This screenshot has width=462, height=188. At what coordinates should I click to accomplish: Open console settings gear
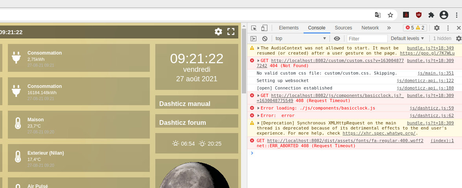[459, 38]
